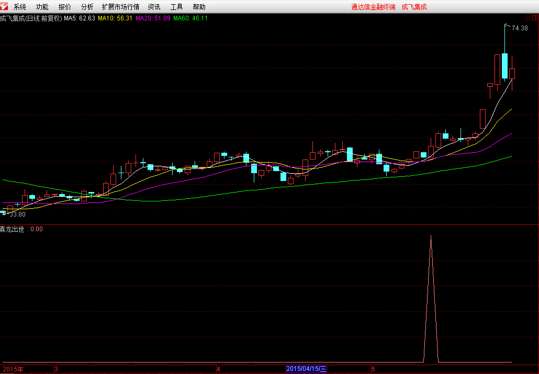Open the 工具 menu
The image size is (539, 374).
(x=177, y=7)
